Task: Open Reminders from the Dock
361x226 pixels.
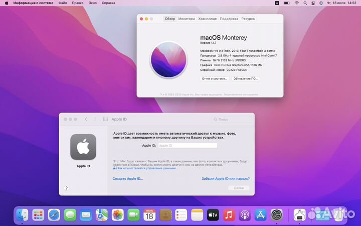Action: pos(181,215)
